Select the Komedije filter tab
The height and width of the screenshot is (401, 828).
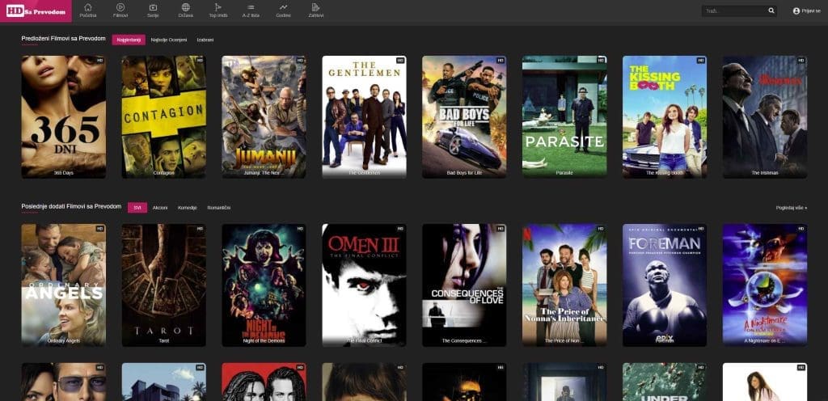188,208
